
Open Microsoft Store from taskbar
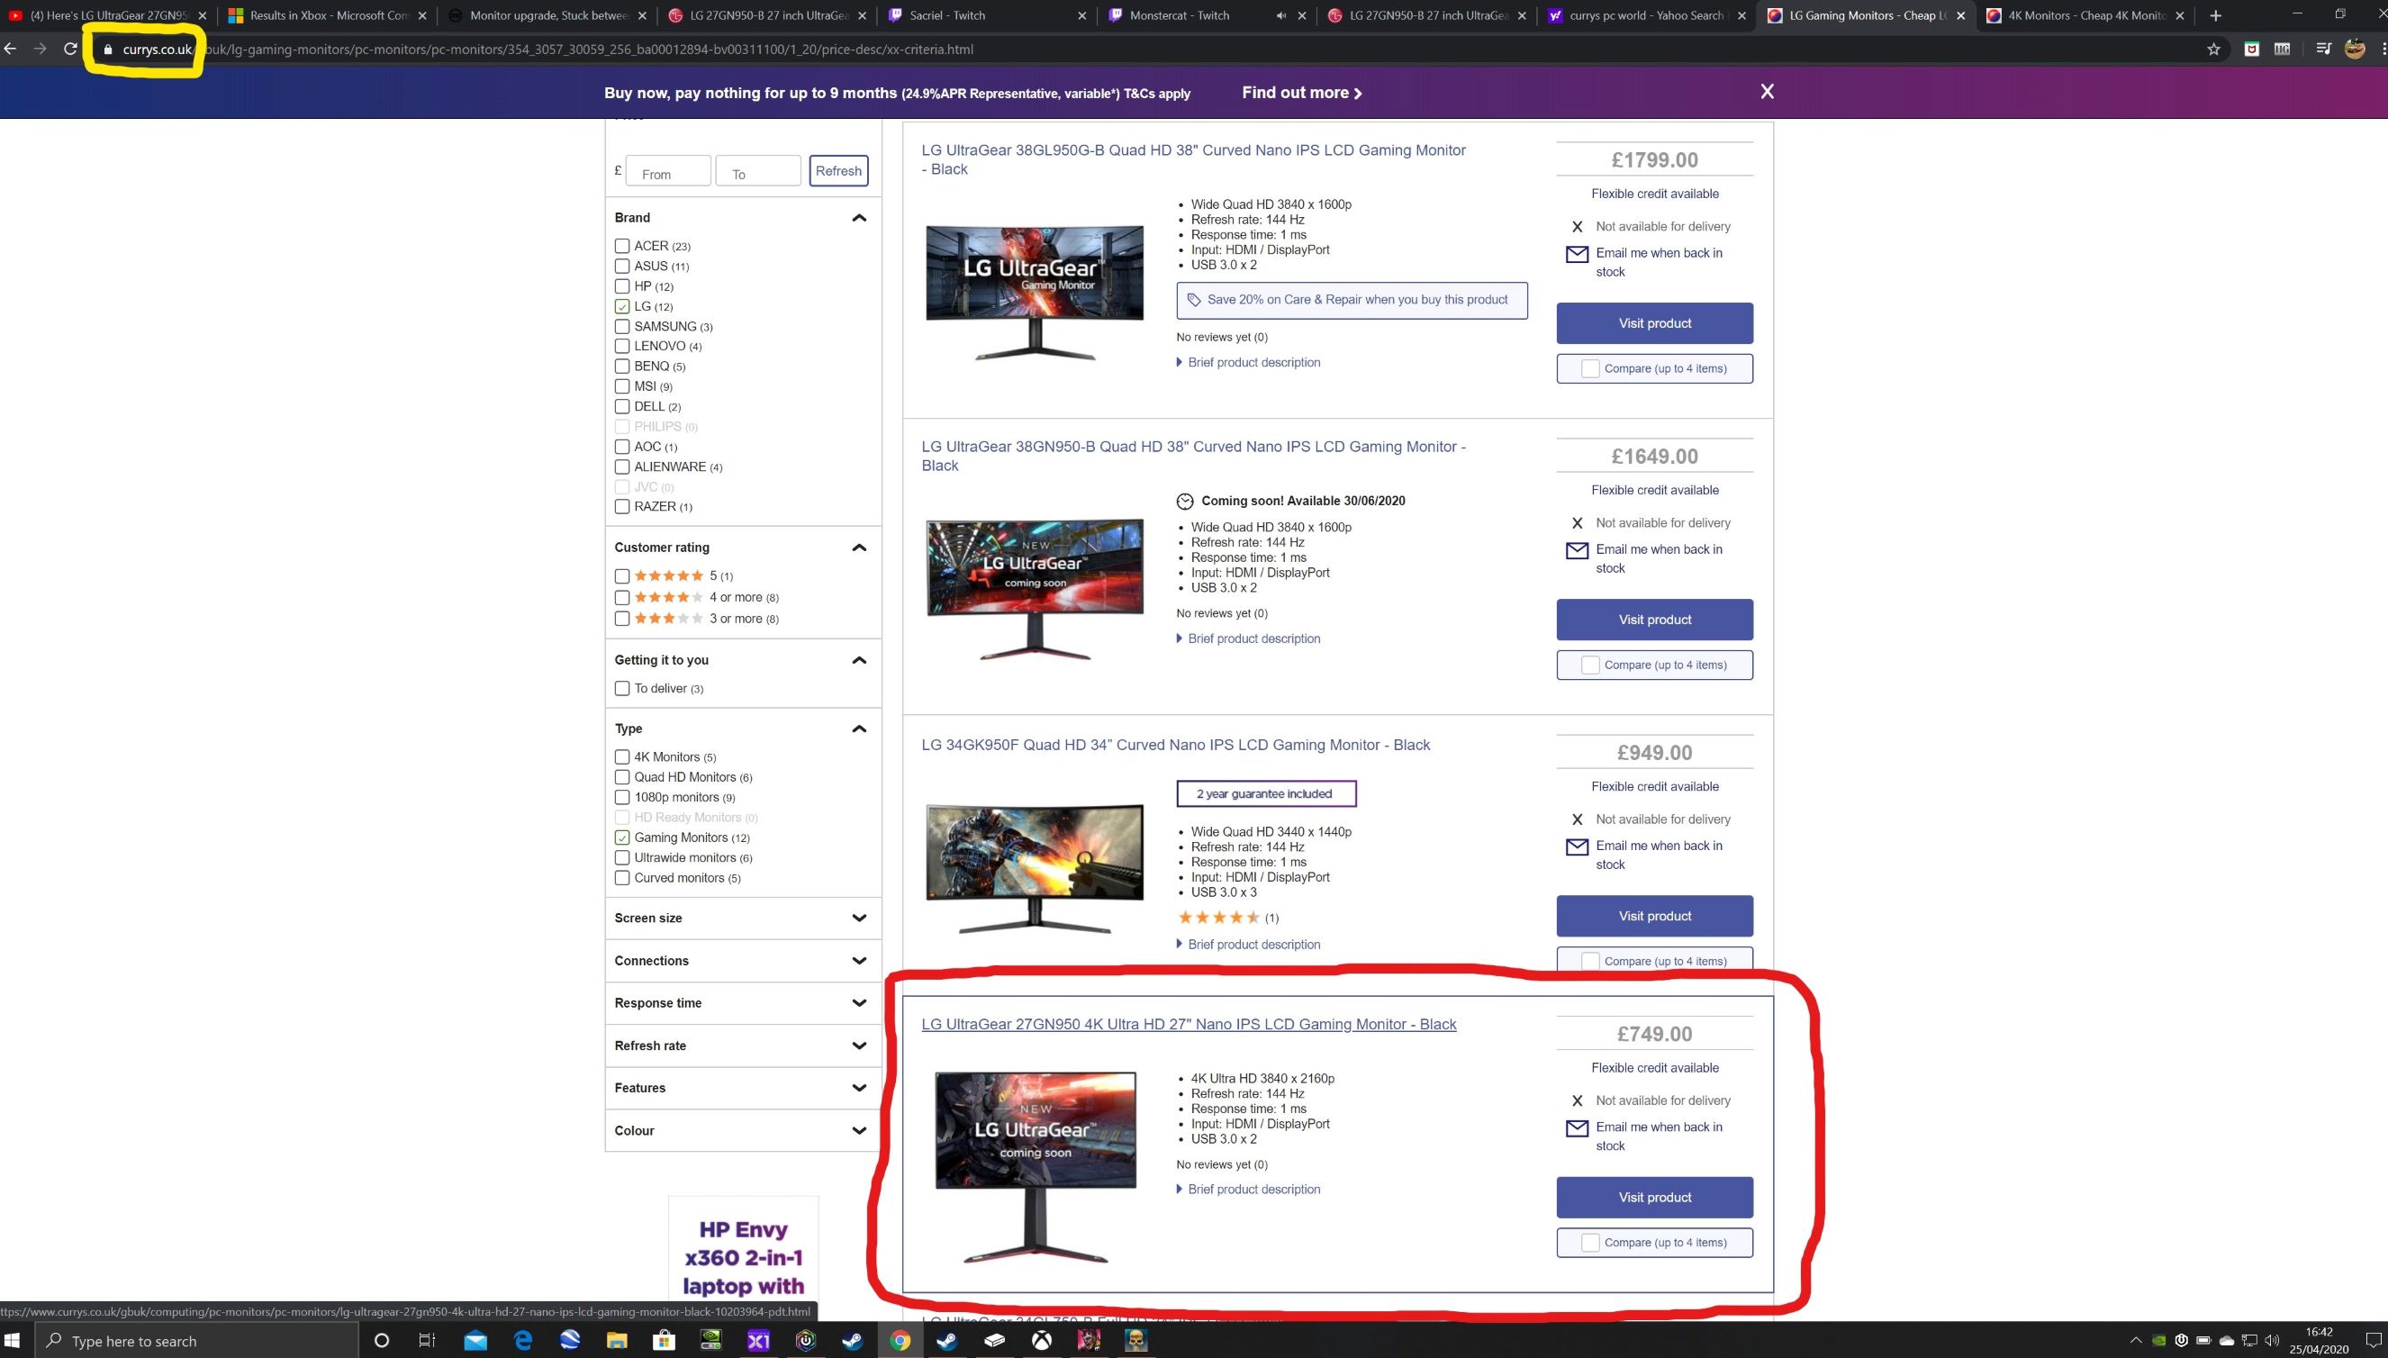click(x=663, y=1340)
